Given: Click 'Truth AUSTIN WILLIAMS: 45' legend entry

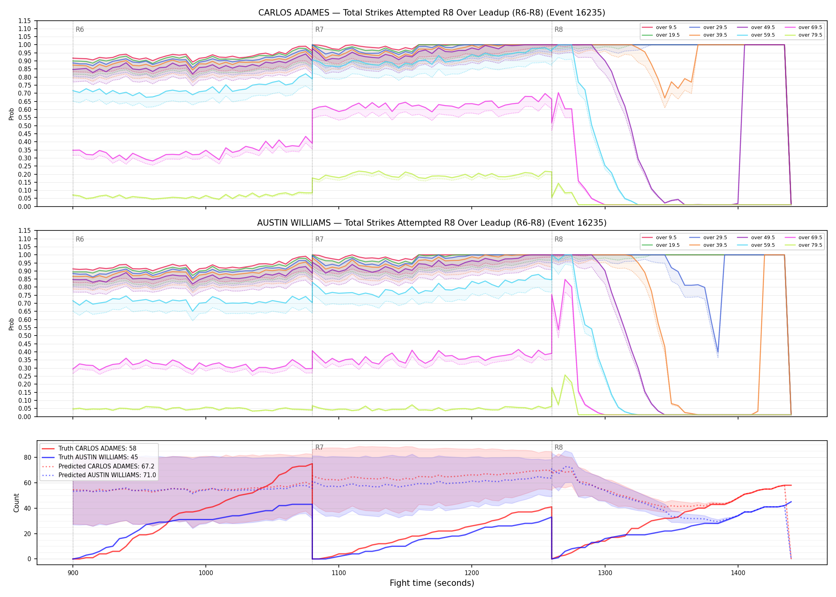Looking at the screenshot, I should coord(90,457).
